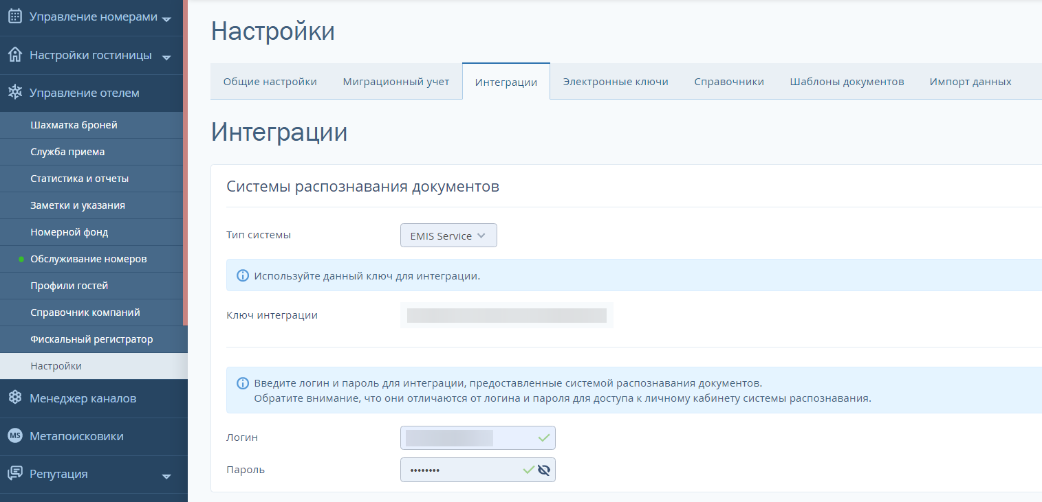Click the Ключ интеграции label
This screenshot has width=1042, height=502.
tap(272, 315)
